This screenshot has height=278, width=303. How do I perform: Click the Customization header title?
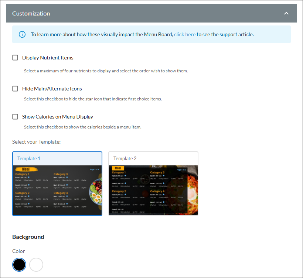(31, 14)
